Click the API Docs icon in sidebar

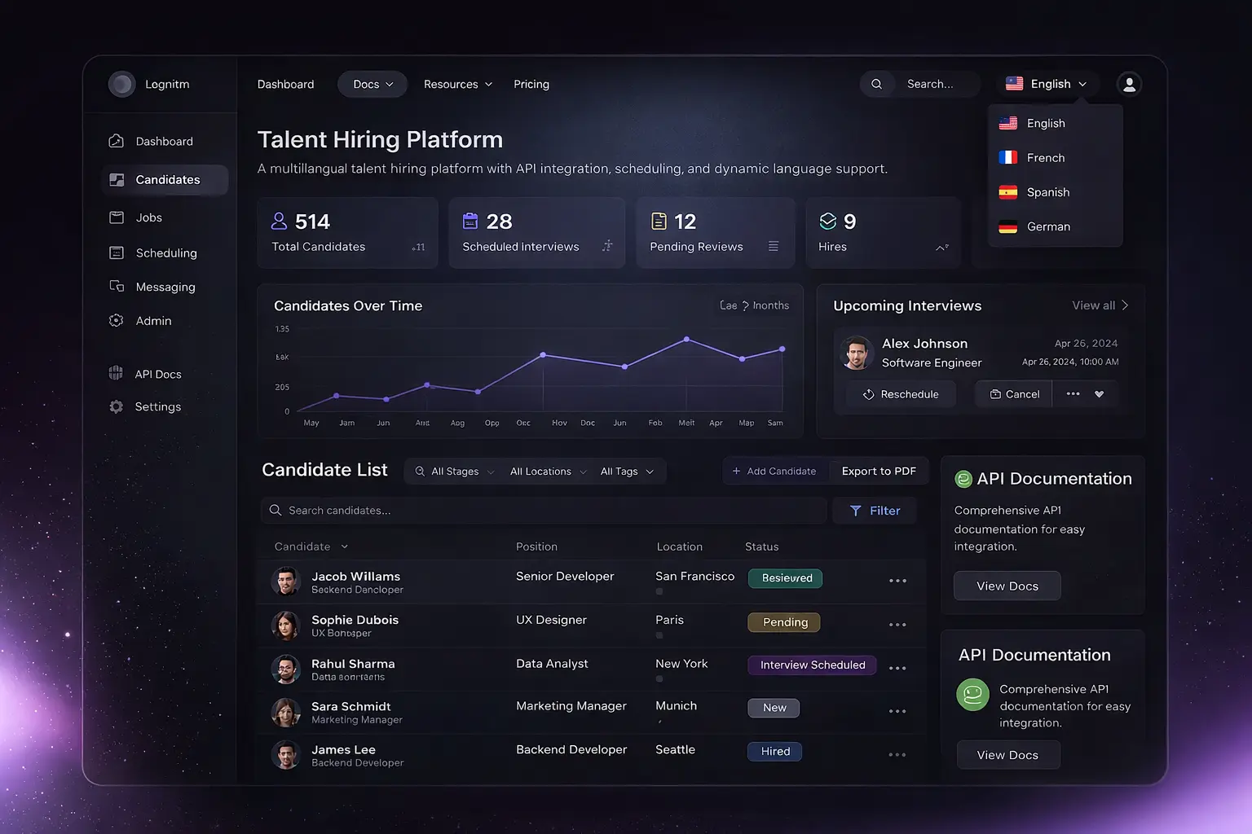pos(117,373)
